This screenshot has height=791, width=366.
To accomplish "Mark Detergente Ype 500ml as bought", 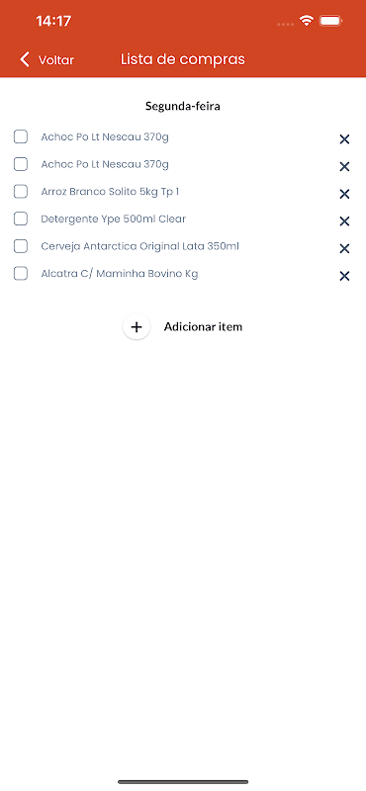I will pyautogui.click(x=21, y=219).
